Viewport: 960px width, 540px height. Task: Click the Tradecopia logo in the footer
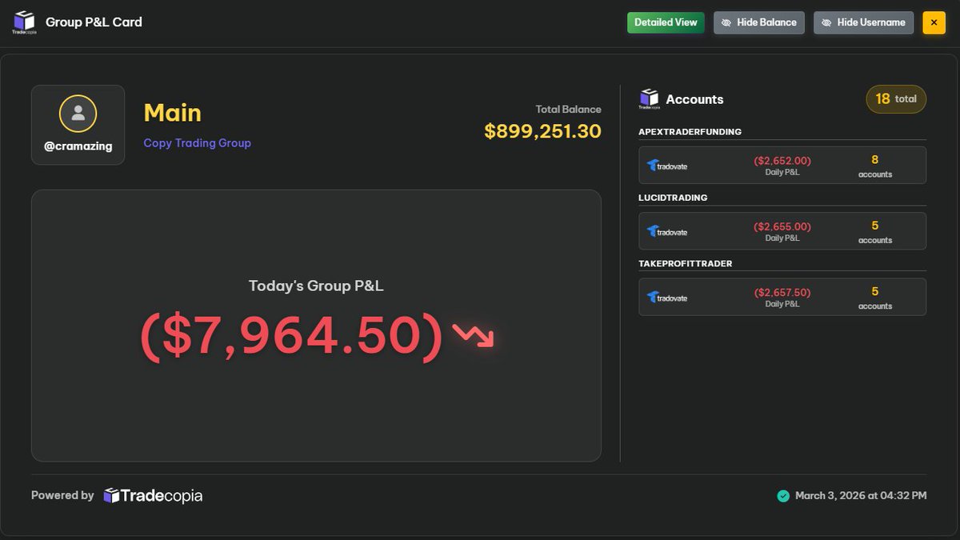153,496
